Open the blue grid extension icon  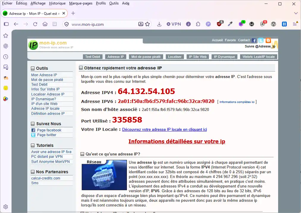[284, 24]
